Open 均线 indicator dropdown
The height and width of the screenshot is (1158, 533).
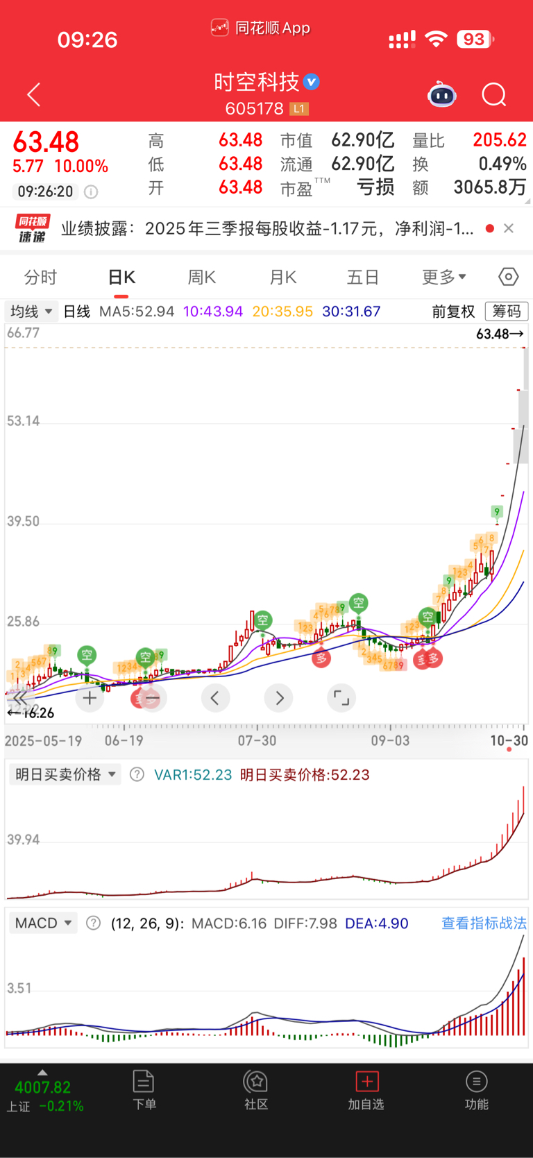pyautogui.click(x=32, y=312)
